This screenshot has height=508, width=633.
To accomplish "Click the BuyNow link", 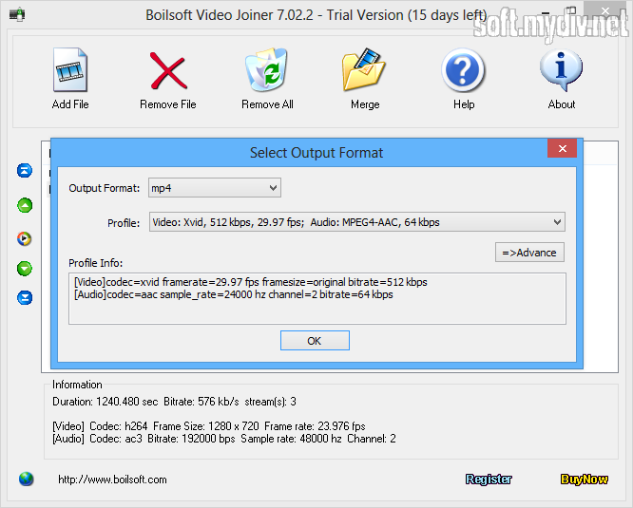I will (x=585, y=479).
